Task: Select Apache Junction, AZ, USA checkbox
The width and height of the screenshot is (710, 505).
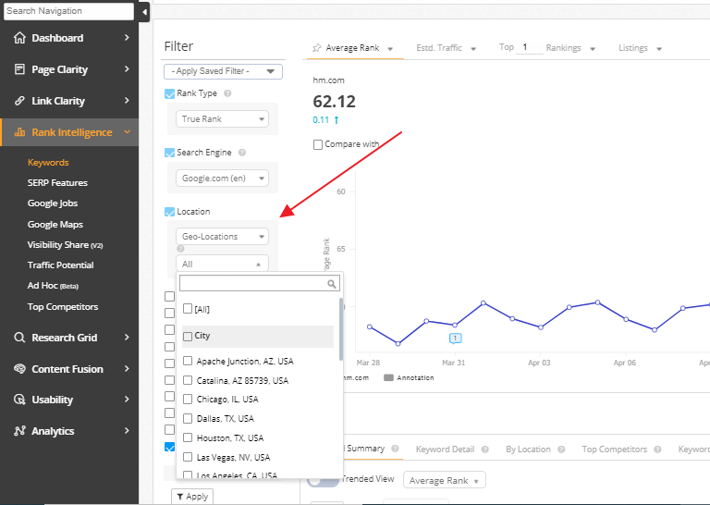Action: coord(188,361)
